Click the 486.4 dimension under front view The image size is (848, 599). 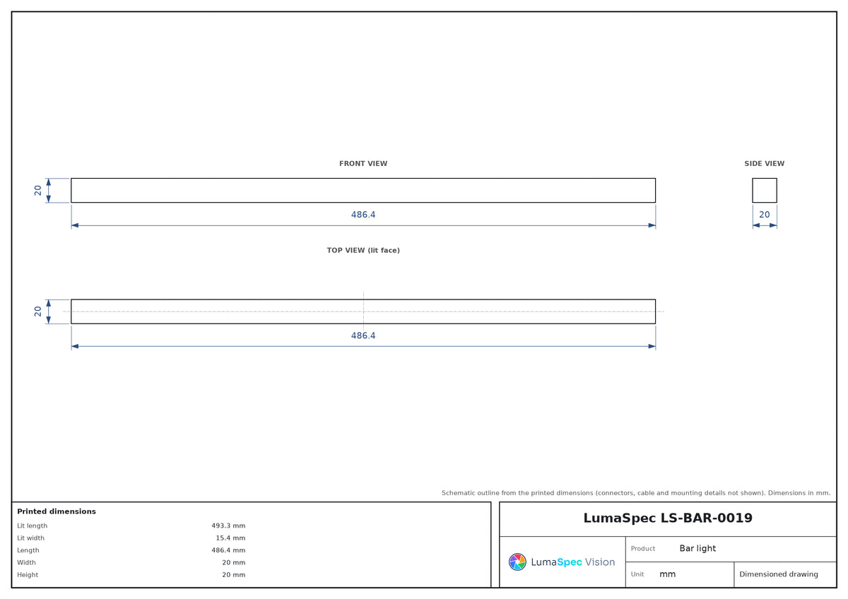pos(363,215)
